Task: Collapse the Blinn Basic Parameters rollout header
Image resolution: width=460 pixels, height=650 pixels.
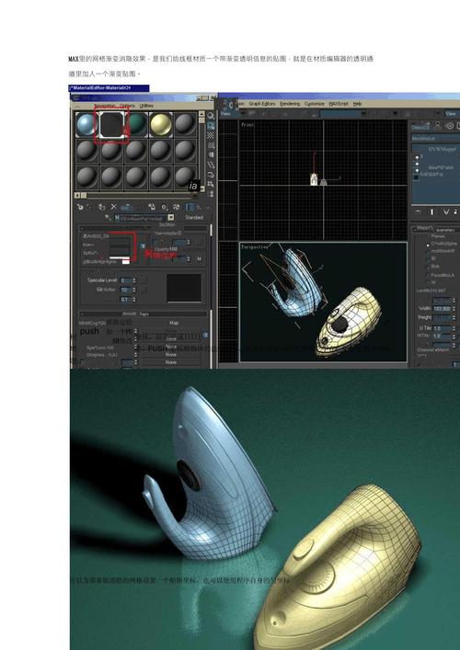Action: click(x=144, y=228)
